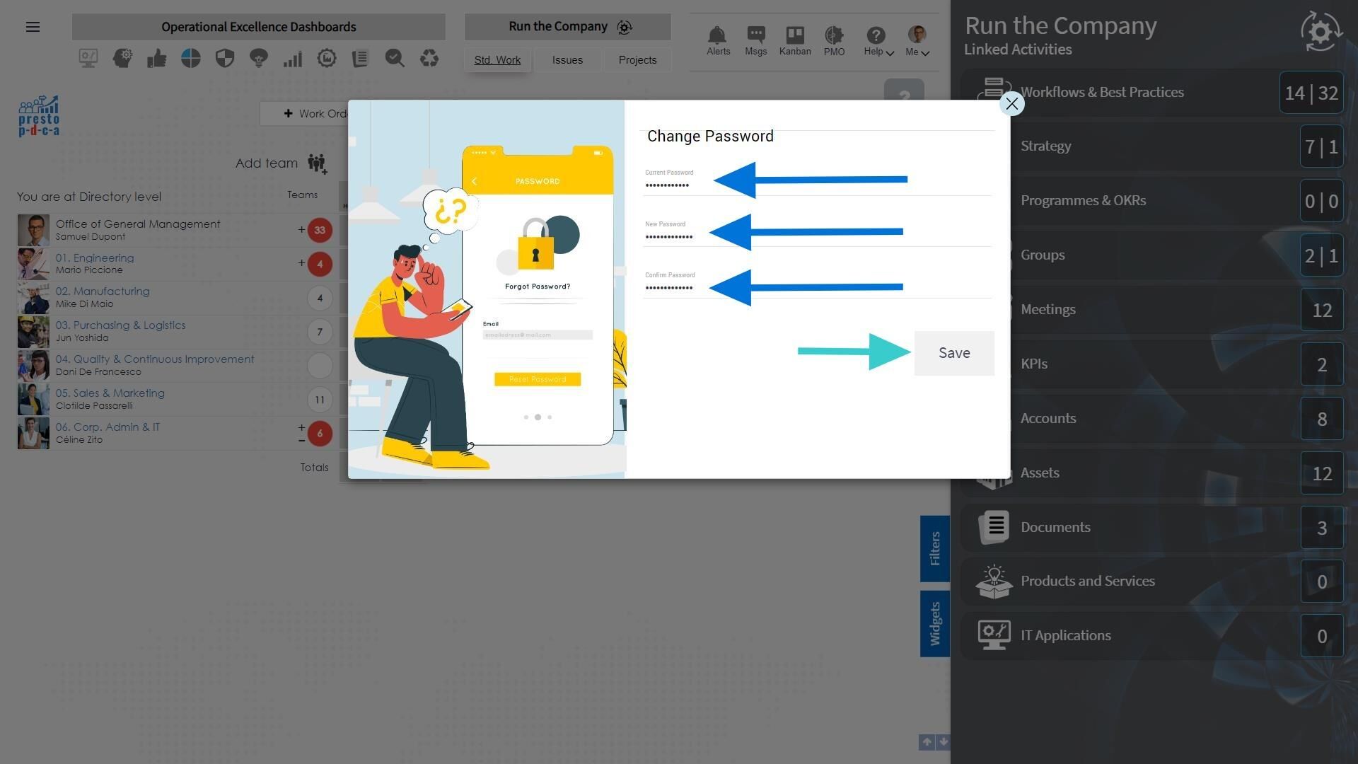Click the thumbs-up dashboard icon

[156, 58]
